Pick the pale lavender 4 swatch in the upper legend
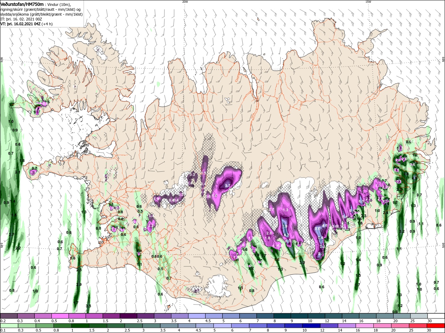445x333 pixels. pyautogui.click(x=196, y=316)
